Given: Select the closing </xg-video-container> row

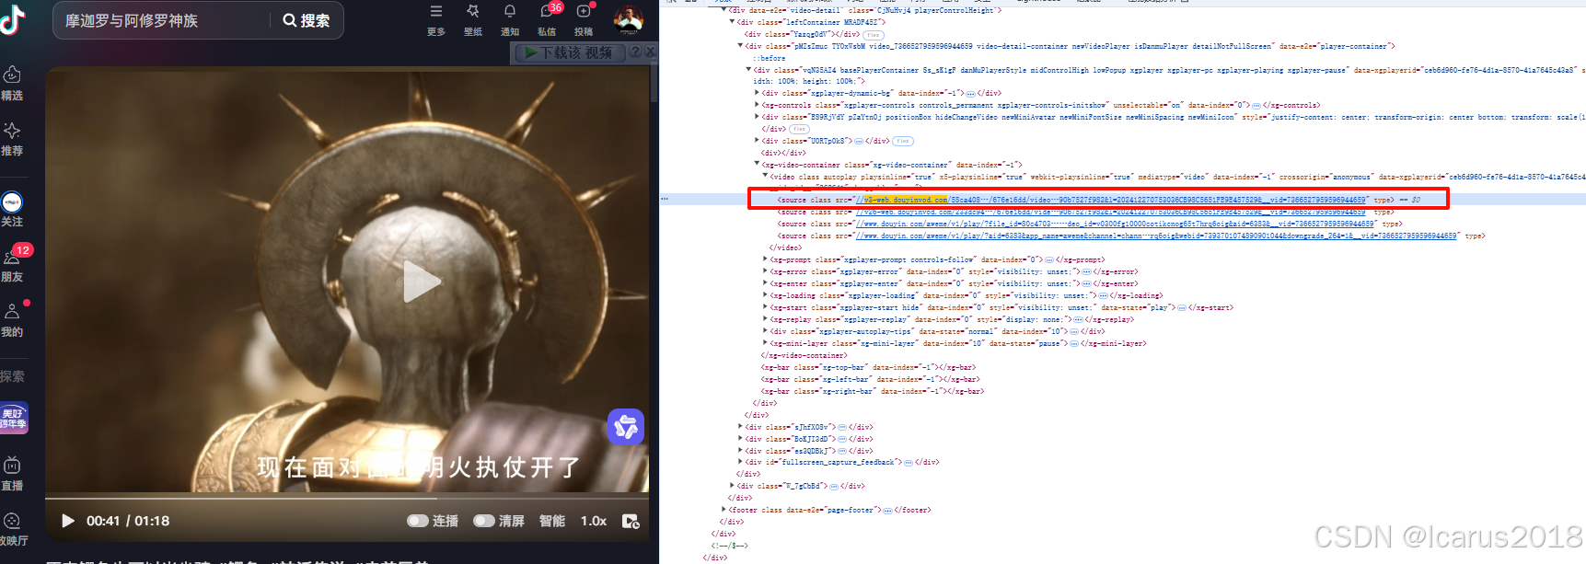Looking at the screenshot, I should (x=804, y=355).
